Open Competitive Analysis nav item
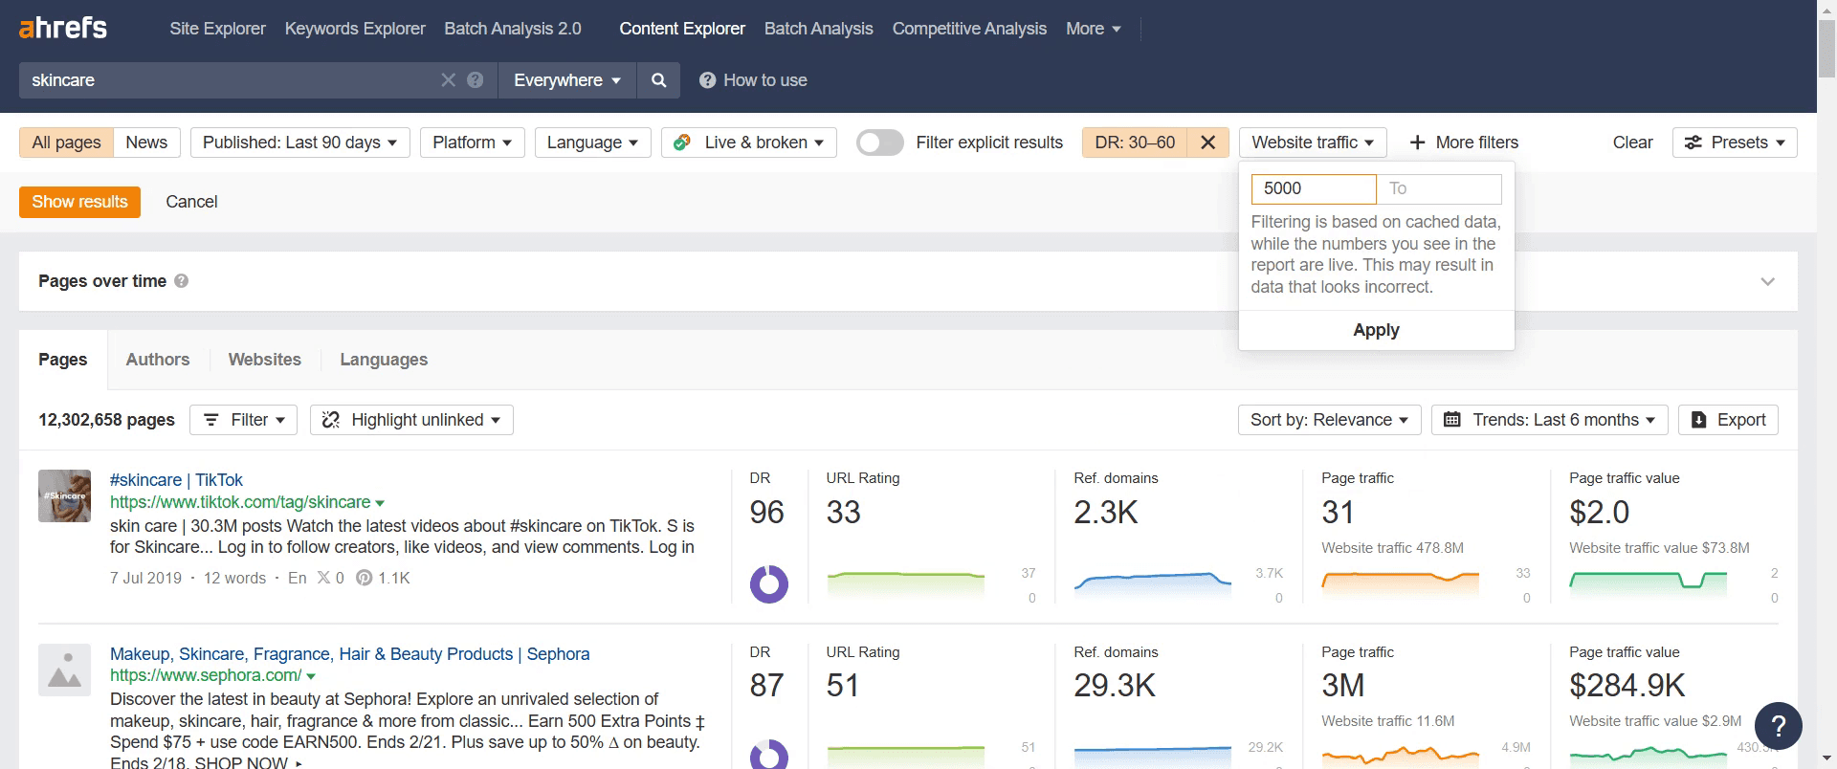The height and width of the screenshot is (769, 1837). point(969,29)
